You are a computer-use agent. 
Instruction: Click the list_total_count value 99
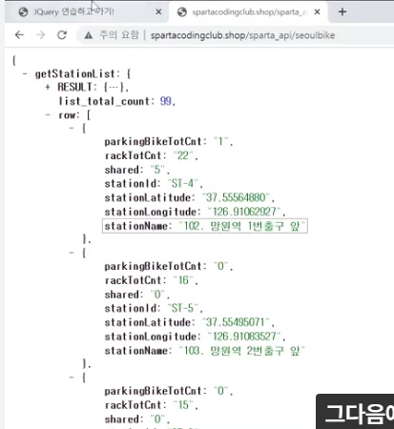pyautogui.click(x=166, y=101)
